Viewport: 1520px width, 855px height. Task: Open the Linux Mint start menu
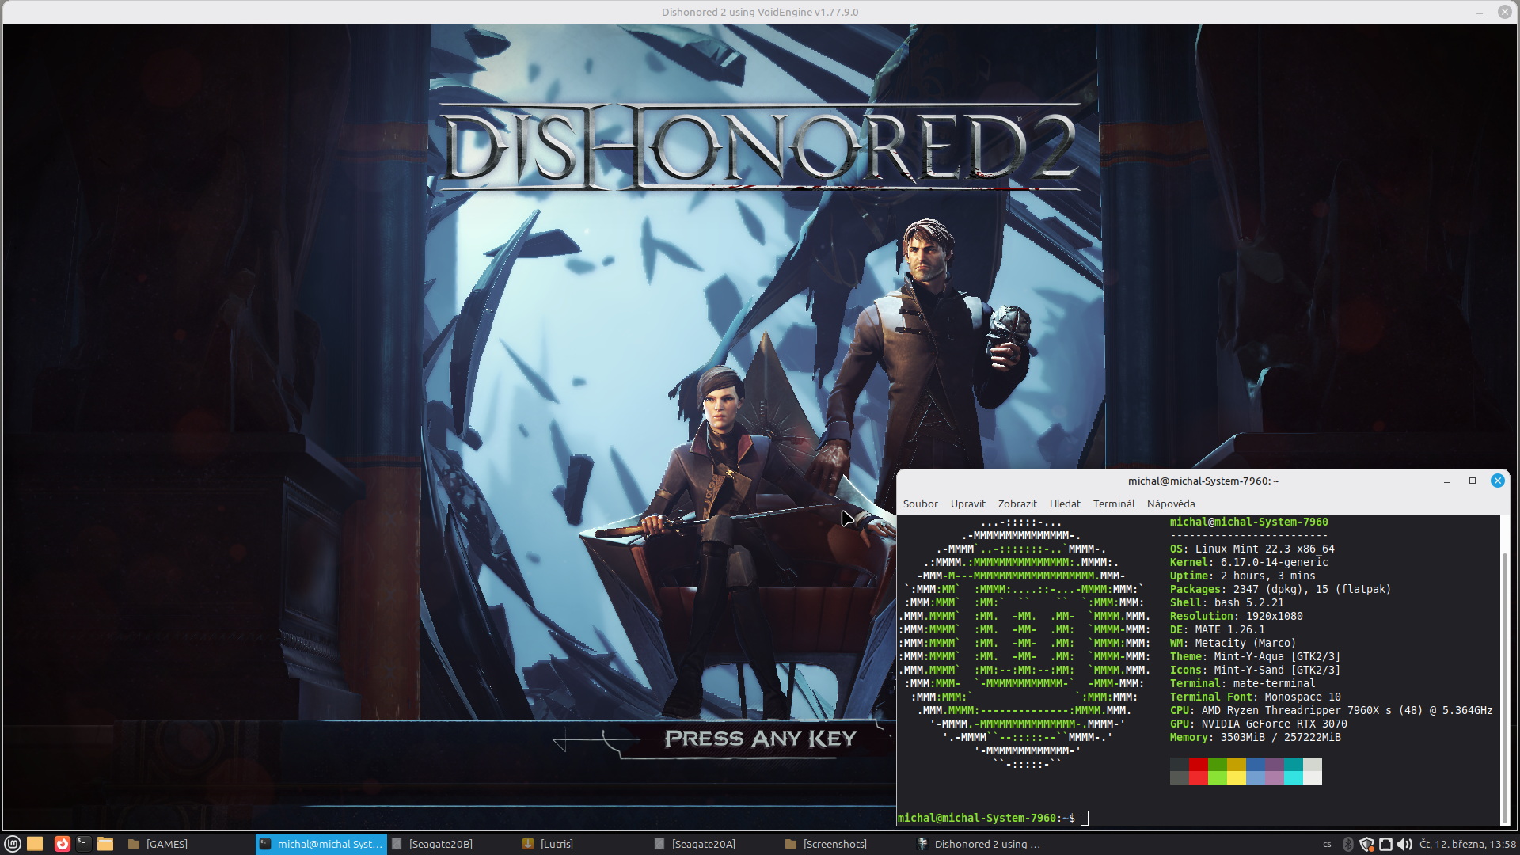point(12,844)
